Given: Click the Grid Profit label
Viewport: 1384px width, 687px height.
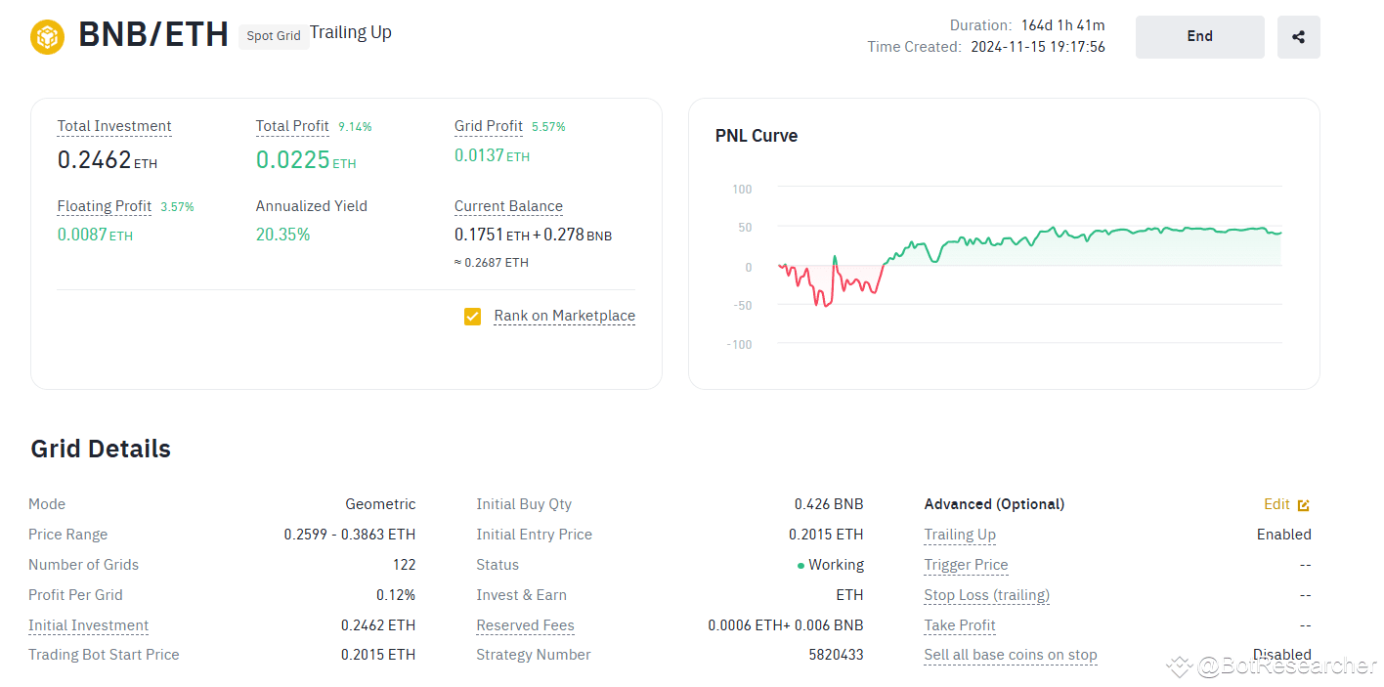Looking at the screenshot, I should 489,126.
